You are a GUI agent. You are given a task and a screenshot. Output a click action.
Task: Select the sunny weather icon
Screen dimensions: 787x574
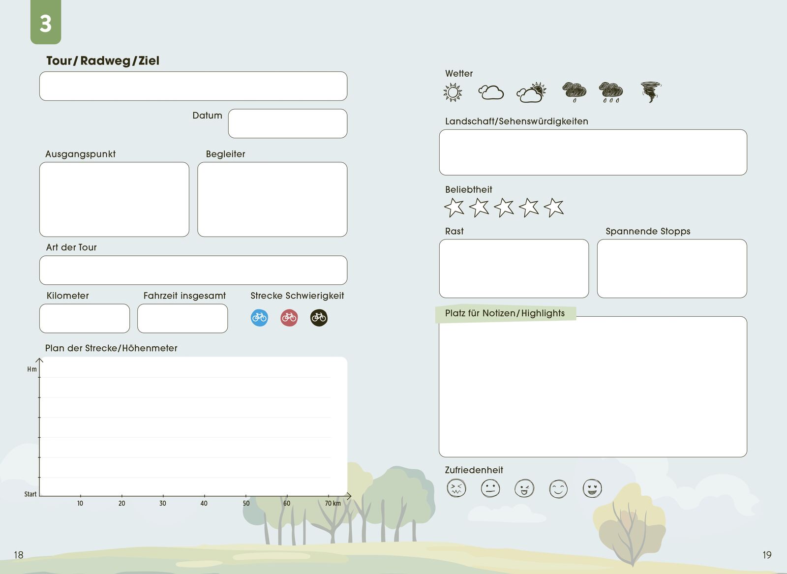point(453,92)
